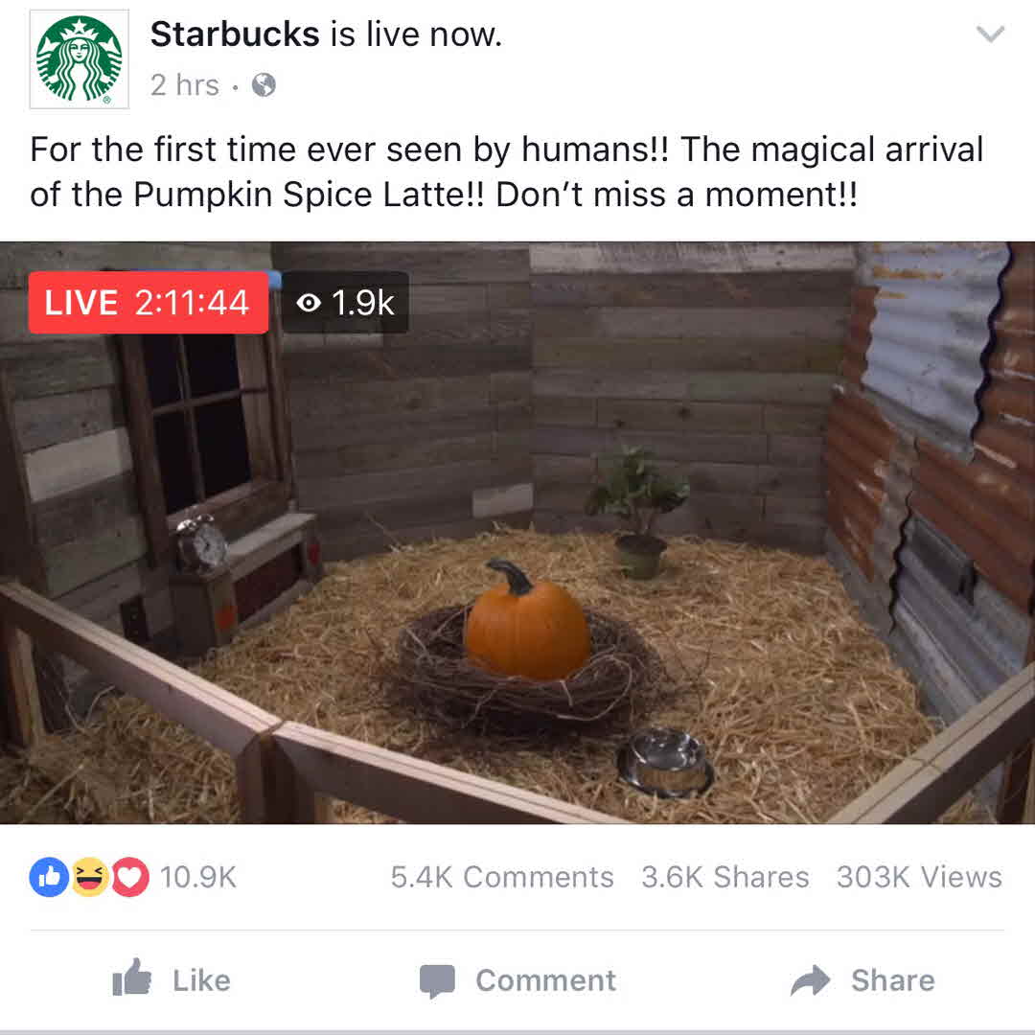Click the thumbs-up icon beside Like
Screen dimensions: 1035x1035
point(132,977)
